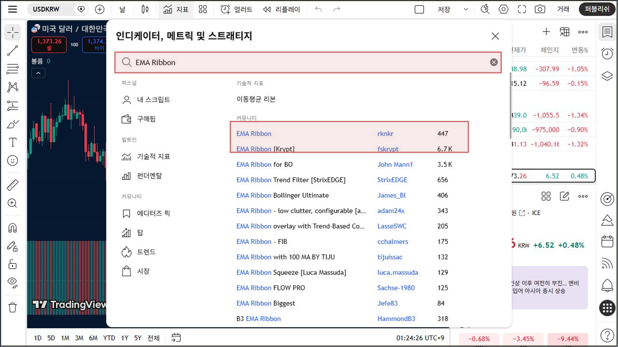Remove drawings with trash icon
This screenshot has width=618, height=347.
pos(13,308)
